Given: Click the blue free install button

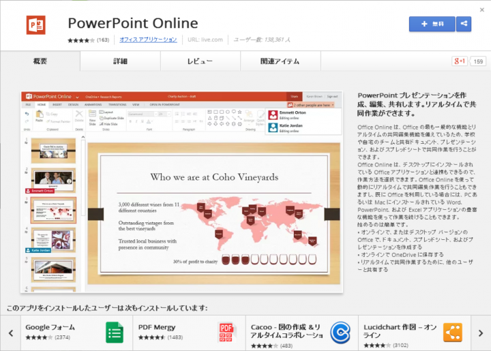Looking at the screenshot, I should (x=432, y=24).
